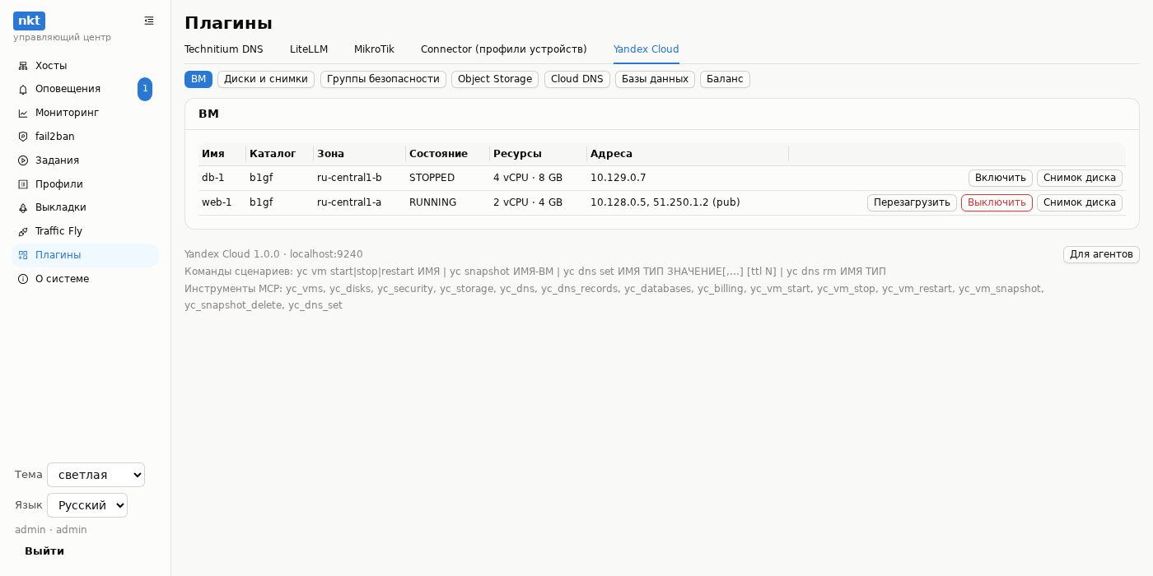1153x576 pixels.
Task: Switch to the LiteLLM tab
Action: click(x=309, y=49)
